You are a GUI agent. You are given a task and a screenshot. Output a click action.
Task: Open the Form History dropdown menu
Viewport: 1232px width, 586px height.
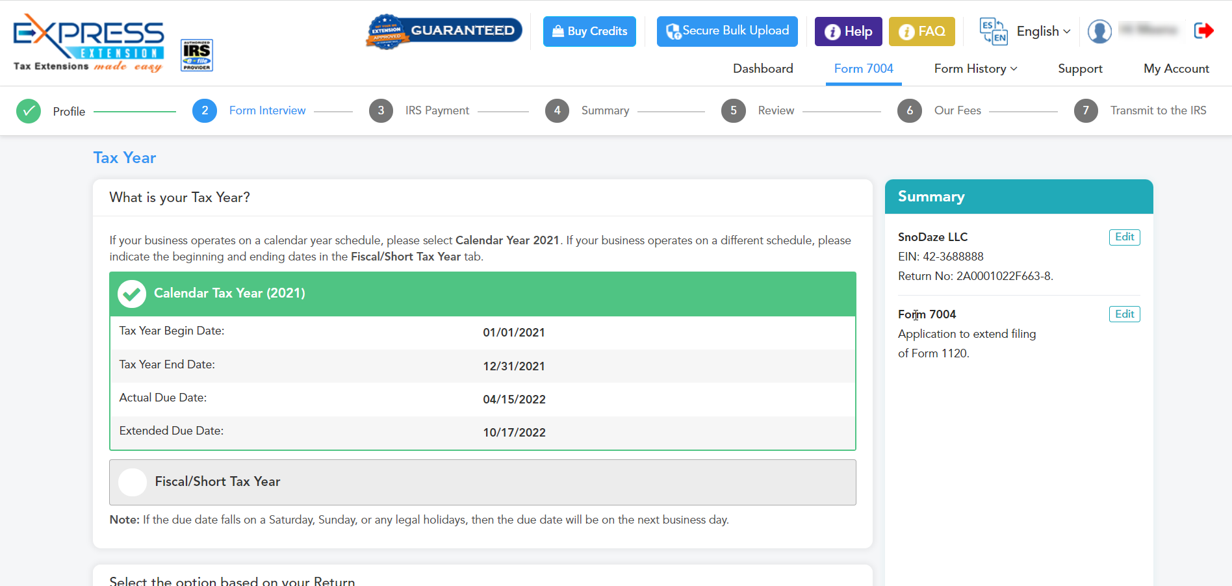[975, 69]
